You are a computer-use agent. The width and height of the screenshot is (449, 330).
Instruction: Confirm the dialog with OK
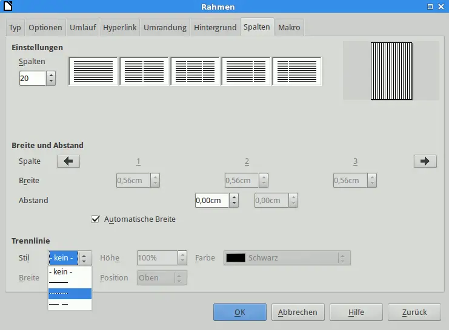click(239, 312)
